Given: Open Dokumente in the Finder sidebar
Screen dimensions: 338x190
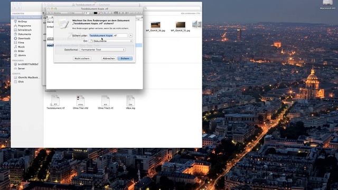Looking at the screenshot, I should (24, 34).
